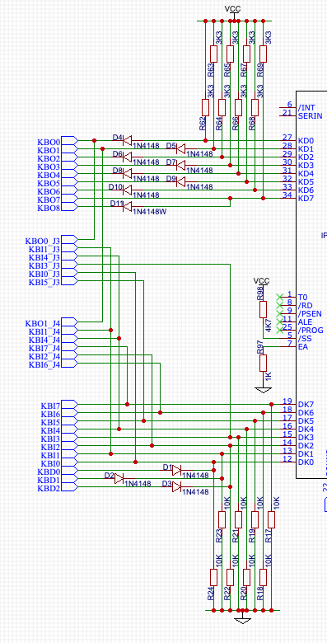This screenshot has height=643, width=327.
Task: Click resistor R24 10K symbol
Action: (x=213, y=577)
